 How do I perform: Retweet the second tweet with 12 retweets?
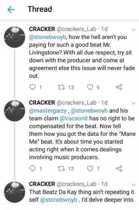pyautogui.click(x=61, y=169)
